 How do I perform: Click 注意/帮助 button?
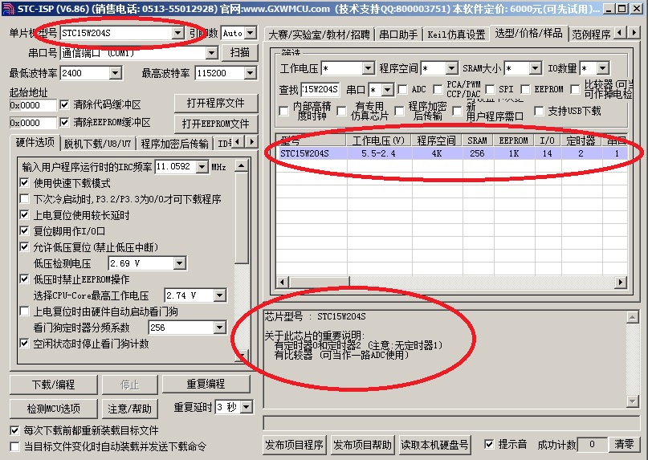pos(130,409)
